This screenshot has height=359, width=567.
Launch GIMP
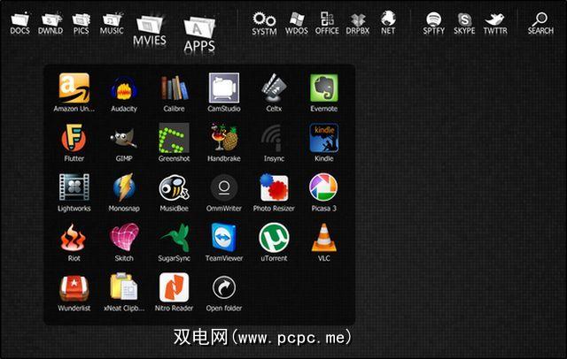(x=124, y=143)
